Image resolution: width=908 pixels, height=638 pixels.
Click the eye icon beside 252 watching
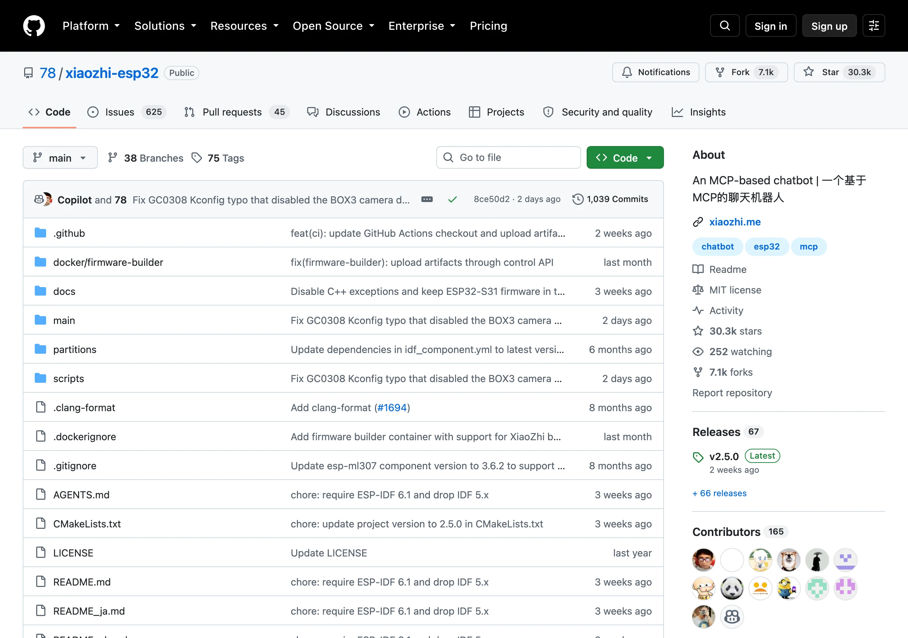[698, 352]
